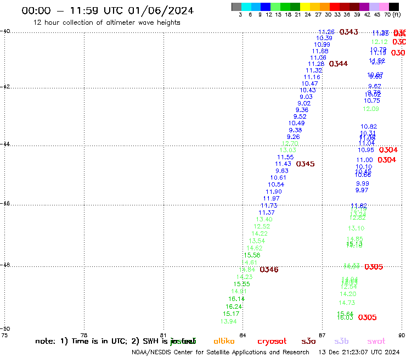Click the black swatch at the legend's end
Image resolution: width=406 pixels, height=357 pixels.
click(394, 7)
